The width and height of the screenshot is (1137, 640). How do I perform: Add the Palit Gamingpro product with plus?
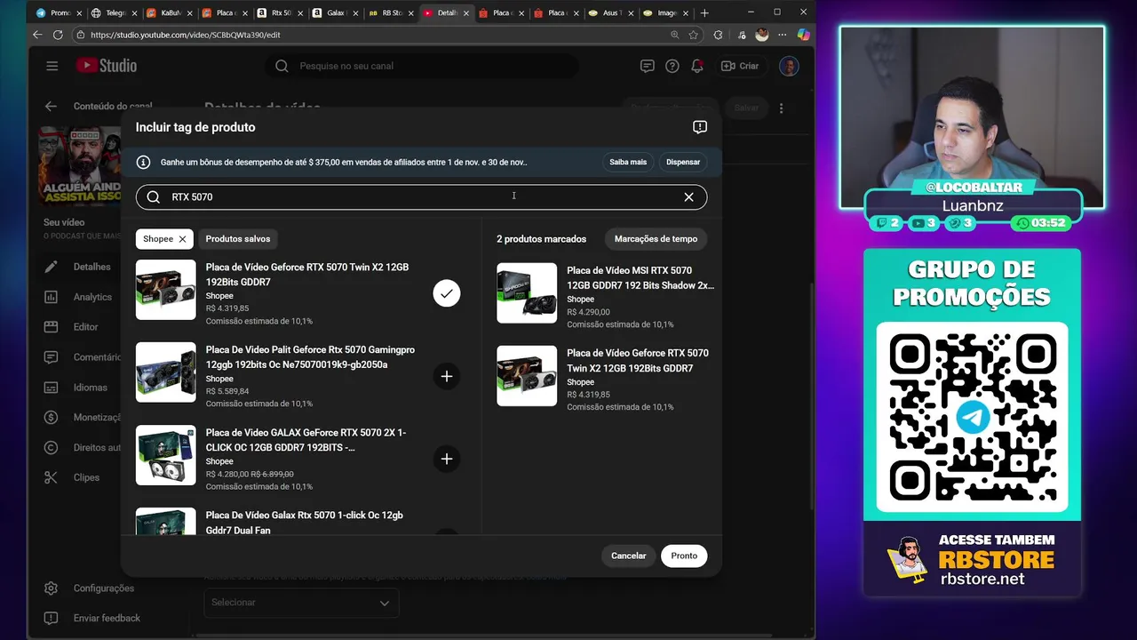447,376
